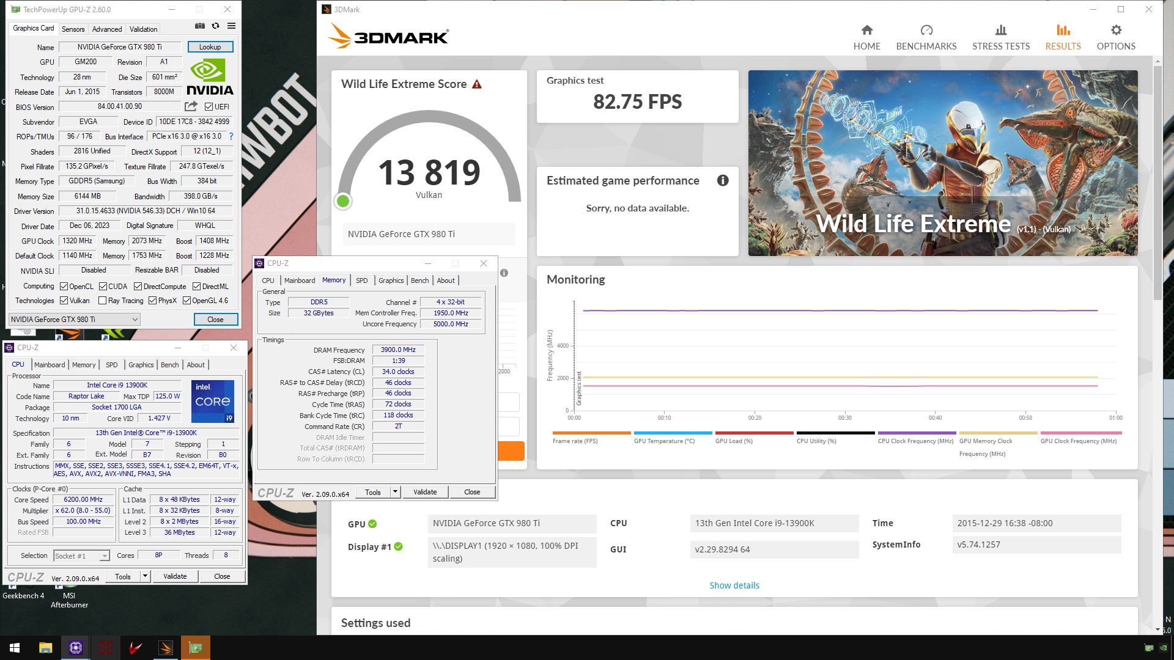This screenshot has width=1174, height=660.
Task: Open the Windows Start button
Action: (15, 648)
